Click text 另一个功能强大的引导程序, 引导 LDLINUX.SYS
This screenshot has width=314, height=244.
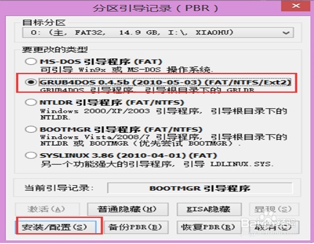pyautogui.click(x=157, y=164)
